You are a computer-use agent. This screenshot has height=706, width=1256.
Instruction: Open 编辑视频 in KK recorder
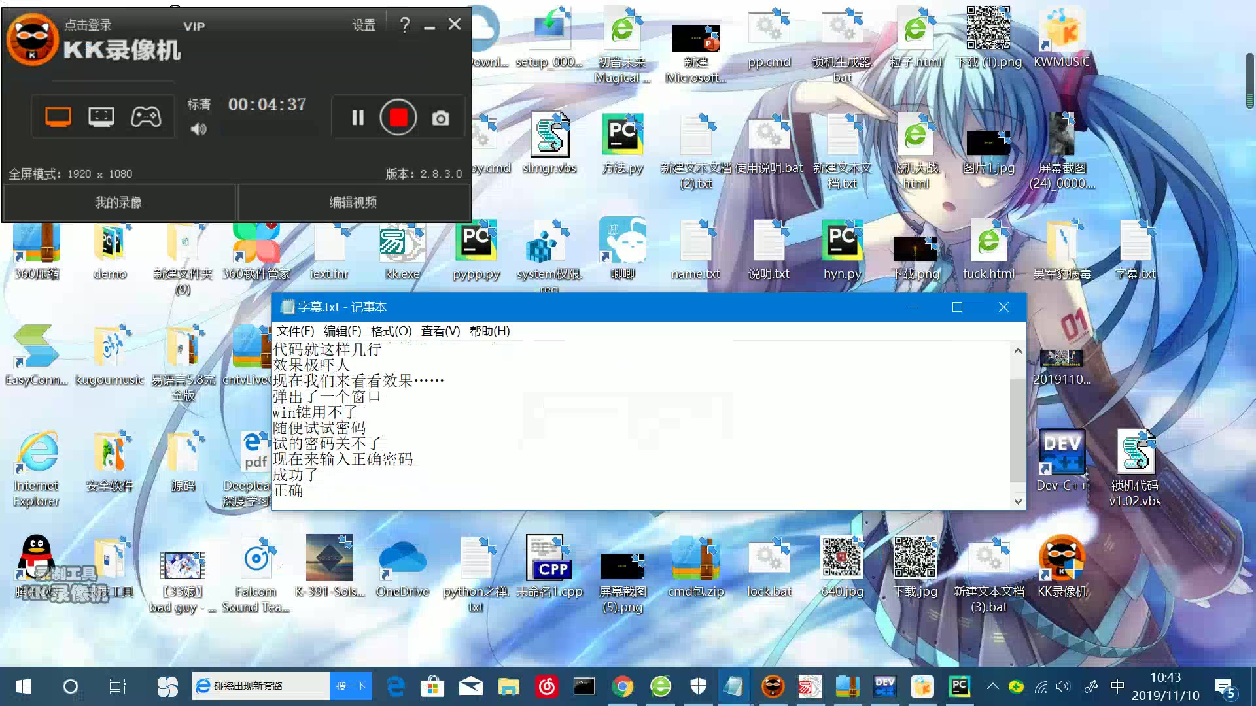(x=353, y=203)
